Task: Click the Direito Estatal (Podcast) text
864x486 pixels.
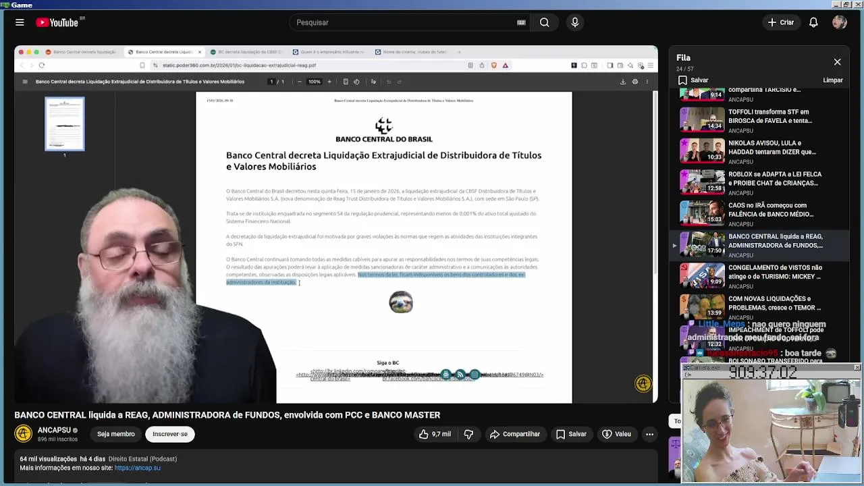Action: (x=142, y=459)
